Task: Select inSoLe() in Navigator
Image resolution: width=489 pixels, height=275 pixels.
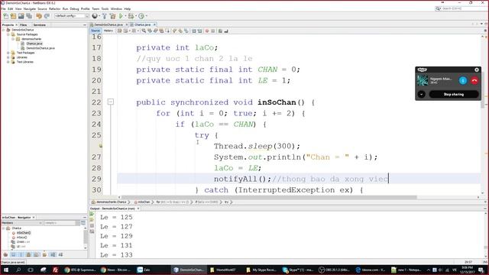Action: [x=21, y=238]
